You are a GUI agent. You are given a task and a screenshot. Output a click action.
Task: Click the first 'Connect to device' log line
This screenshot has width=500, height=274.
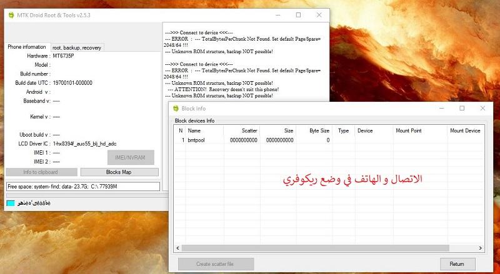(199, 32)
